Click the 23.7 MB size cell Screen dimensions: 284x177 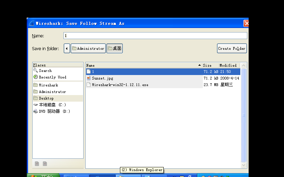click(211, 85)
